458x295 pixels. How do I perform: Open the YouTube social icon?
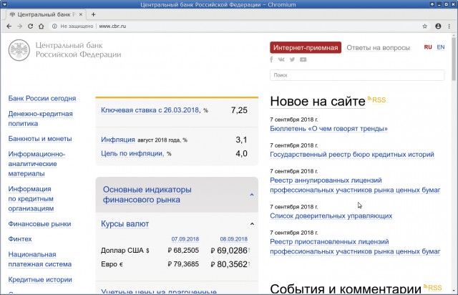coord(303,59)
